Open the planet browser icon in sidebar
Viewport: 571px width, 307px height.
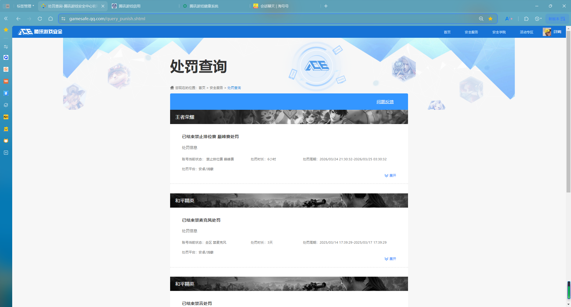pos(6,105)
